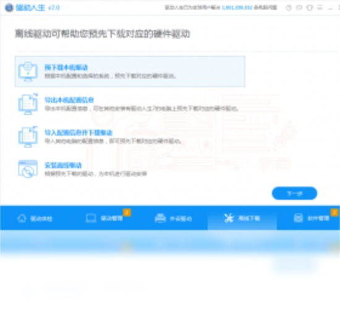This screenshot has width=340, height=327.
Task: Click the blue user count number in title bar
Action: [x=237, y=8]
